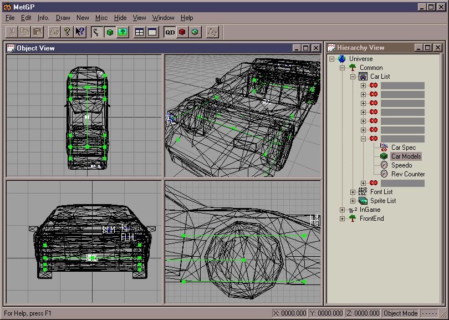Collapse the Common tree node
This screenshot has height=320, width=449.
pyautogui.click(x=342, y=68)
